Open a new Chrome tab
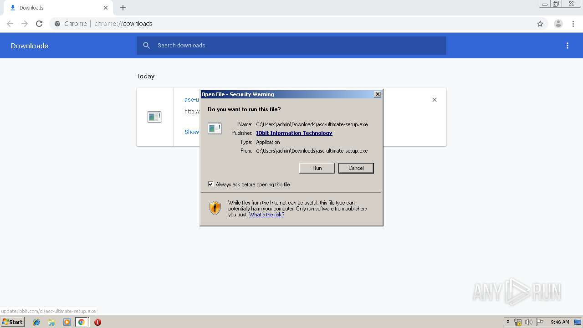Viewport: 583px width, 328px height. (x=123, y=8)
